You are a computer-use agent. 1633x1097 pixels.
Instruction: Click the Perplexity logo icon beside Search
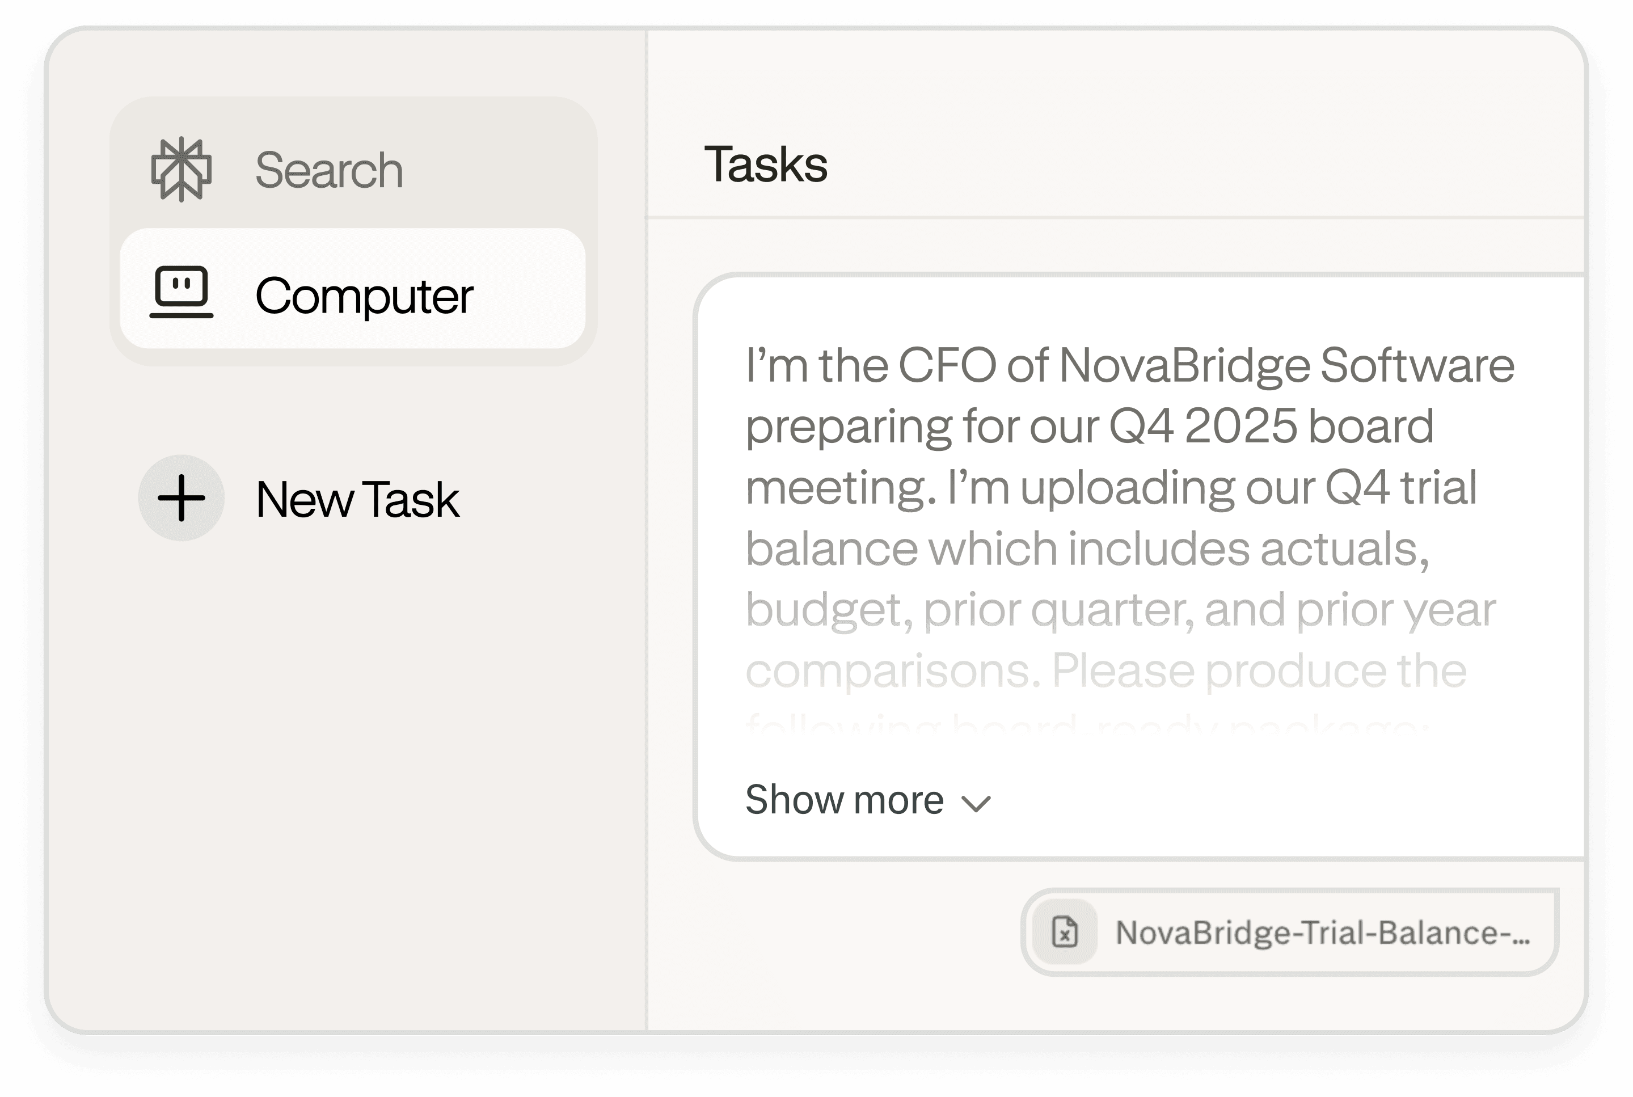181,169
